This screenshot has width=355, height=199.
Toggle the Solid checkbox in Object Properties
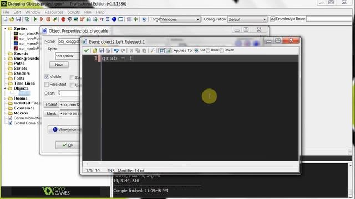72,77
